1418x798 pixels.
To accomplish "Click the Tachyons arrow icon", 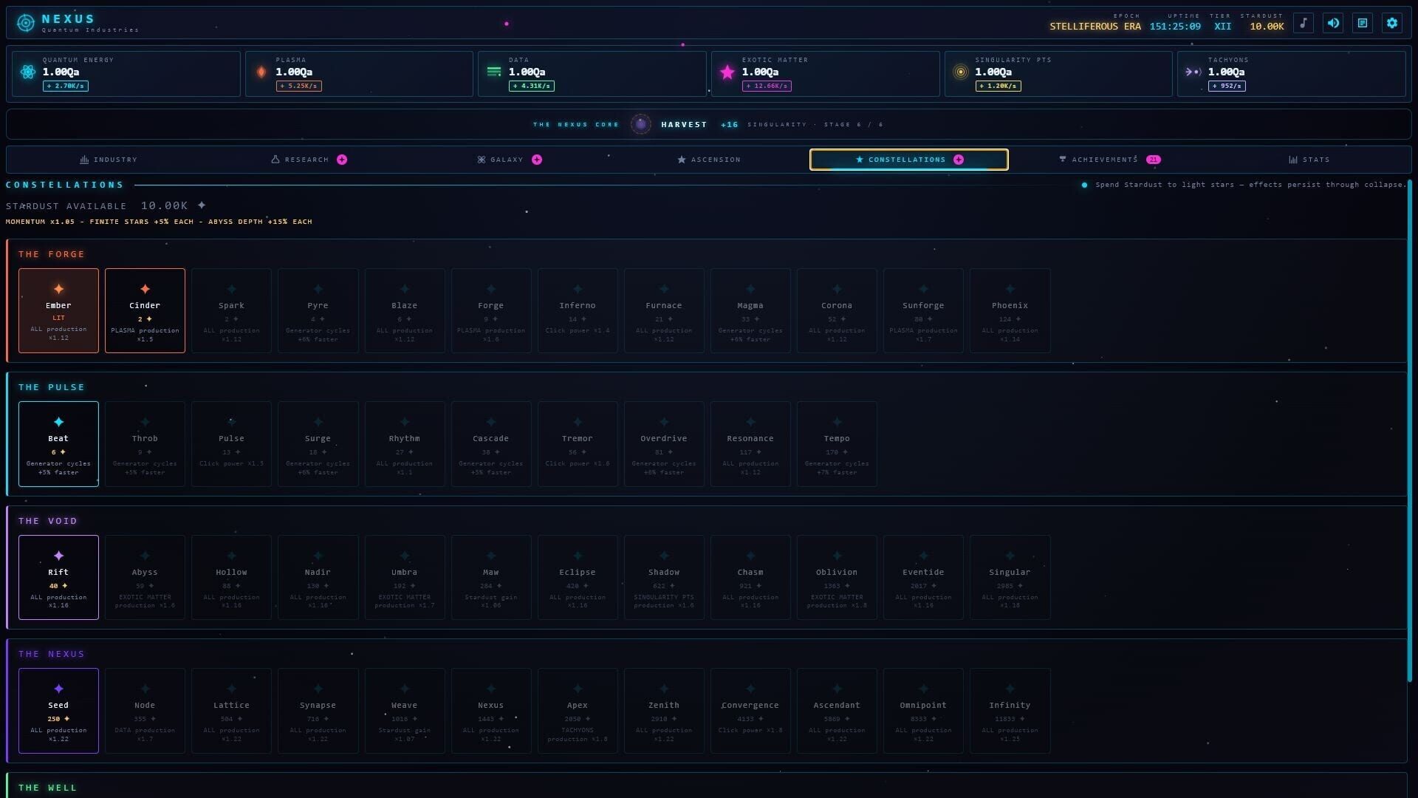I will coord(1193,72).
